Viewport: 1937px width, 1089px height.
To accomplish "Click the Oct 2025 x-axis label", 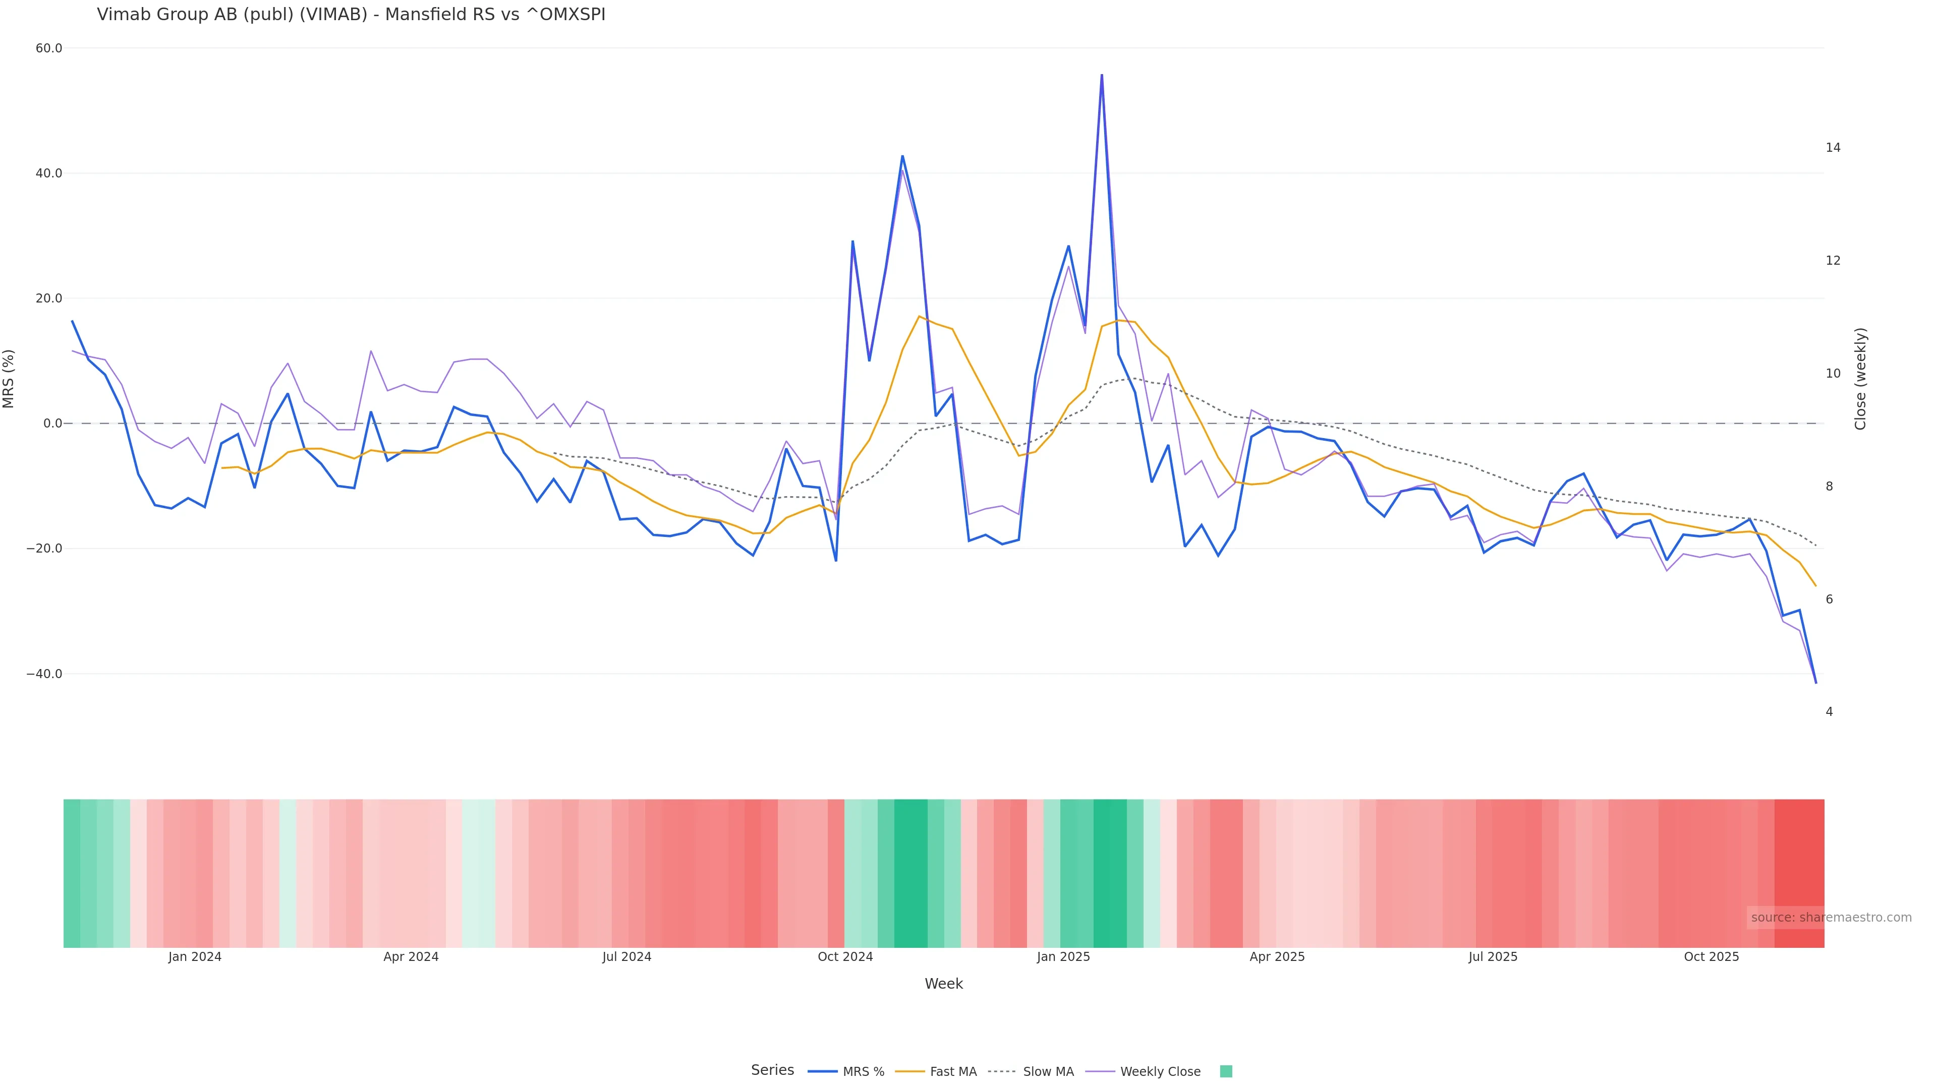I will pos(1711,957).
